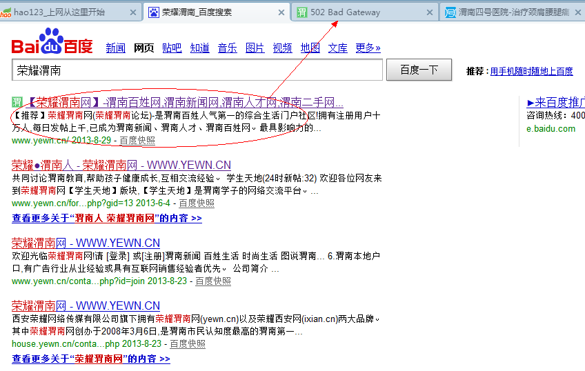Open the 新闻 search category

[x=115, y=48]
